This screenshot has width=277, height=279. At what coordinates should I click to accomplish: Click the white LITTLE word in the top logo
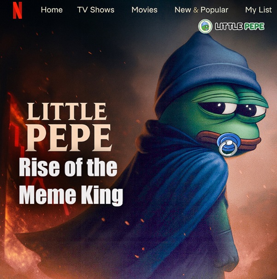point(229,26)
